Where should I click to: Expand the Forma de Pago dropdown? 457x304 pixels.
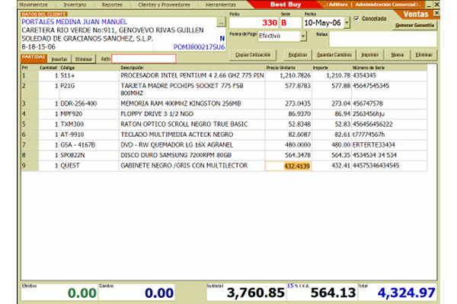coord(304,36)
